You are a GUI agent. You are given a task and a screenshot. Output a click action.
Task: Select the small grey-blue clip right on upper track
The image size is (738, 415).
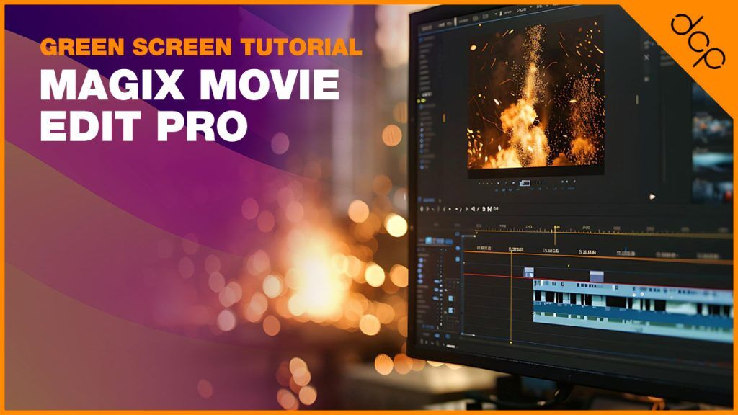click(x=596, y=276)
